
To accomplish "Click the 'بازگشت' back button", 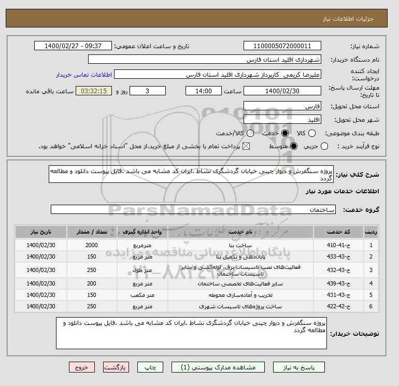I will (116, 367).
